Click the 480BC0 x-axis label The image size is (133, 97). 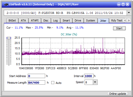pos(62,68)
